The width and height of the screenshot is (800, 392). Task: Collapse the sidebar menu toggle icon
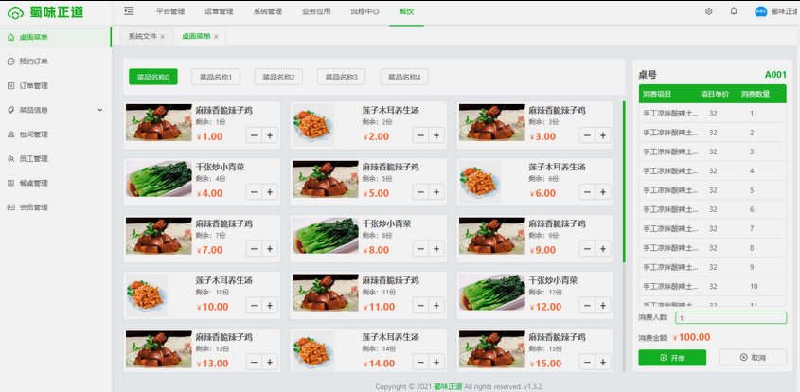coord(129,11)
